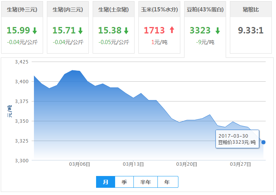Click the 9.33:1 ratio value
The image size is (276, 195).
click(251, 30)
